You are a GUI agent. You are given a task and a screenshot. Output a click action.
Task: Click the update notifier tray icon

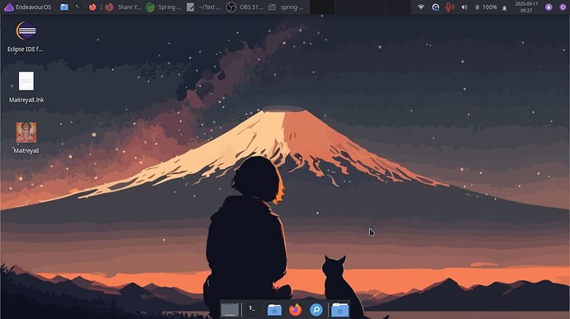(435, 7)
